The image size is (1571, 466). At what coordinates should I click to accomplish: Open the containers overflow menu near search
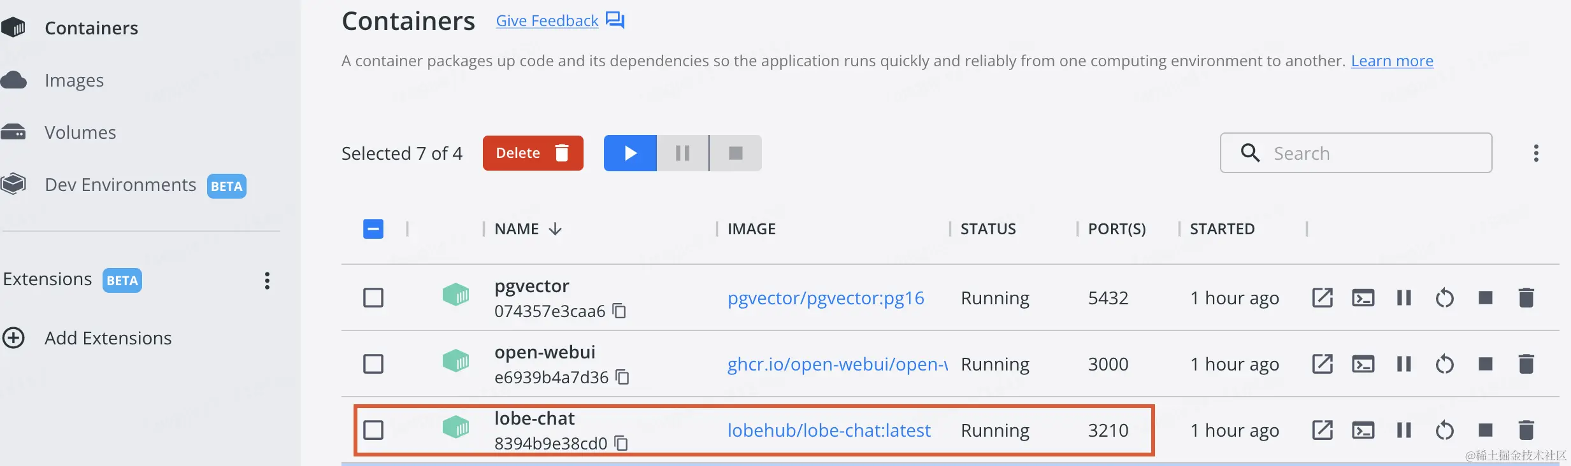pyautogui.click(x=1537, y=153)
